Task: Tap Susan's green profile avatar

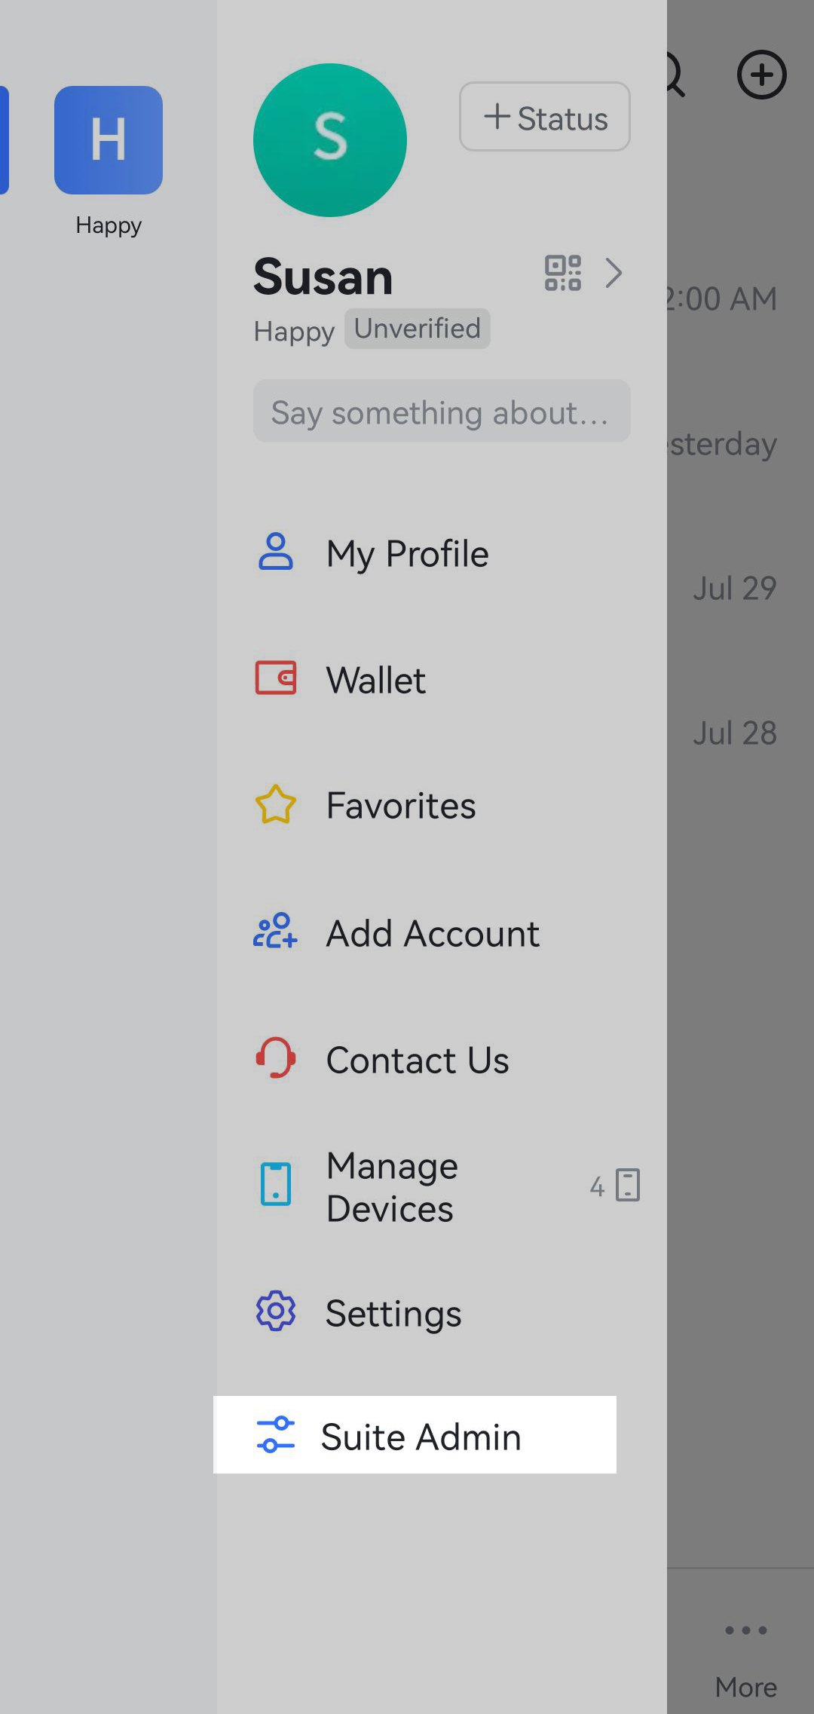Action: (330, 140)
